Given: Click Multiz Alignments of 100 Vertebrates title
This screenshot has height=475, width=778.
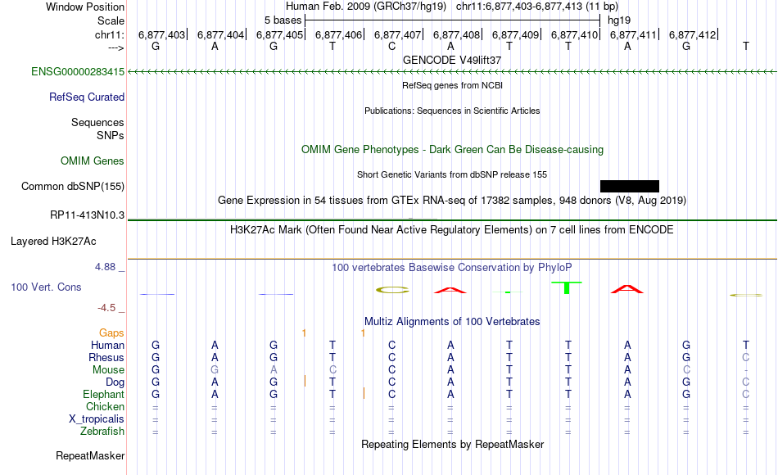Looking at the screenshot, I should (452, 322).
